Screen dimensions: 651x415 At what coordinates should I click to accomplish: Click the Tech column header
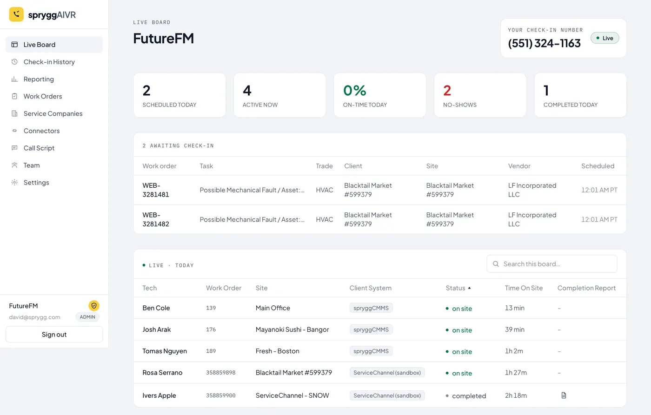coord(149,288)
